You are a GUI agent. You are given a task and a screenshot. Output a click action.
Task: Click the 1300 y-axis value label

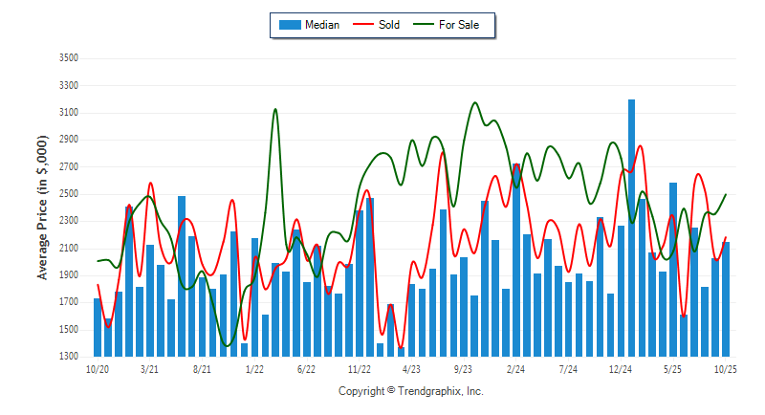pos(68,357)
